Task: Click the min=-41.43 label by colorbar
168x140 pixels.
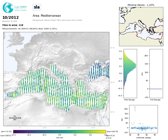Action: pyautogui.click(x=6, y=131)
